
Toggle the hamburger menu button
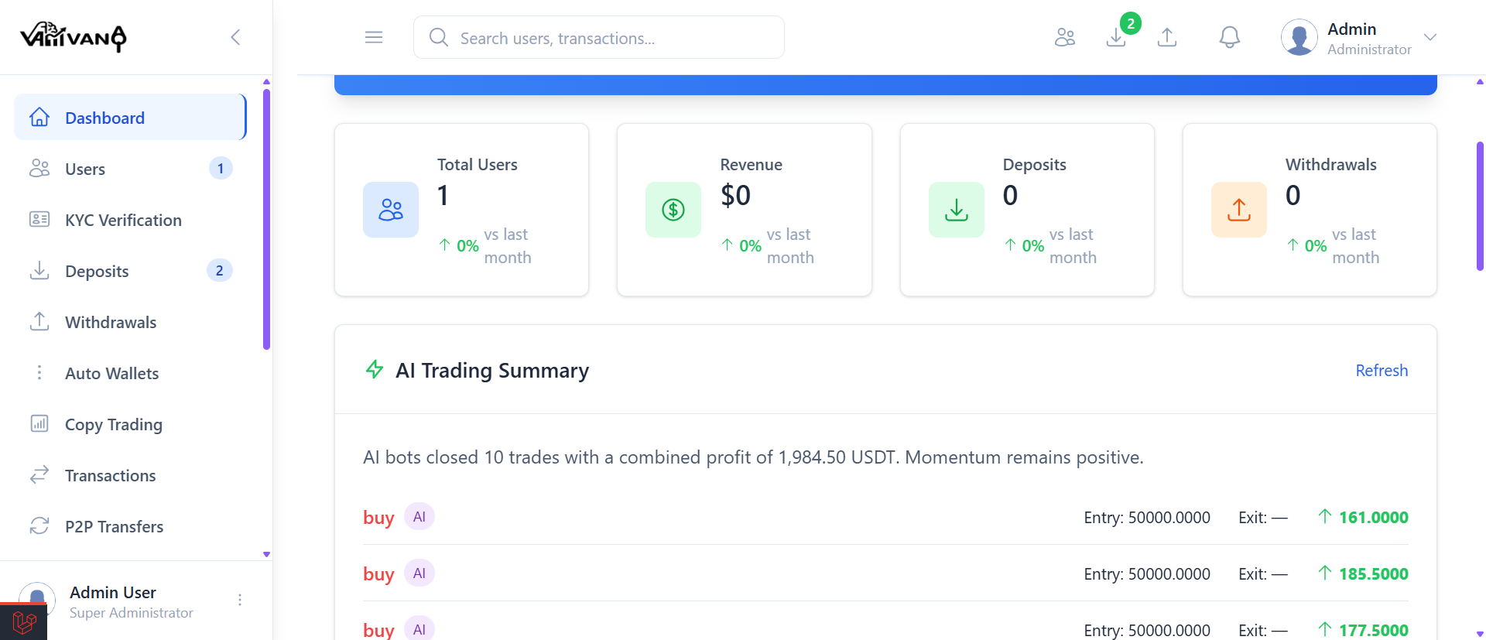click(374, 37)
